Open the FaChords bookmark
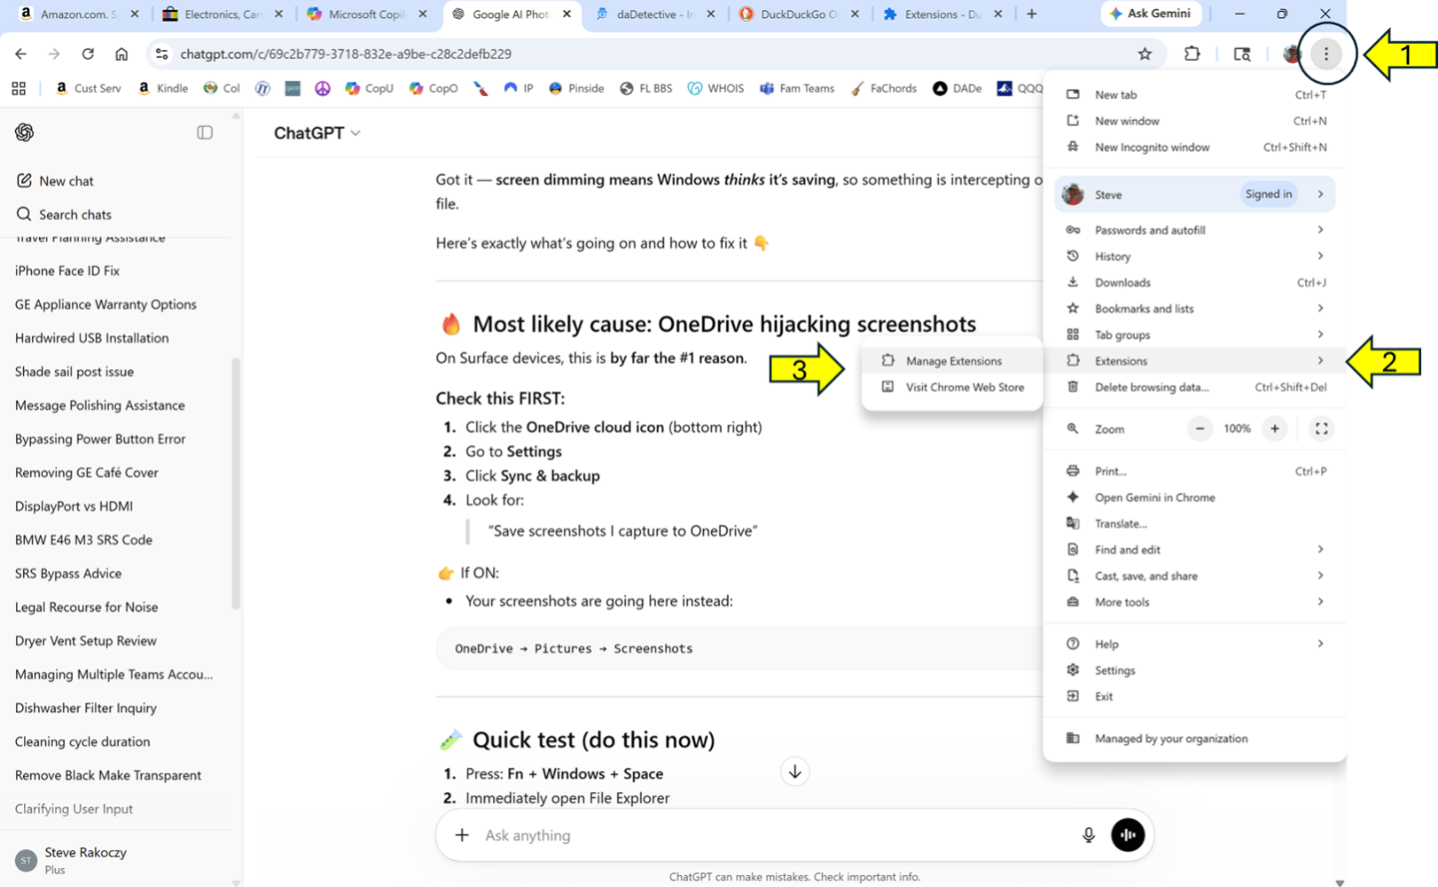This screenshot has width=1438, height=887. point(884,89)
